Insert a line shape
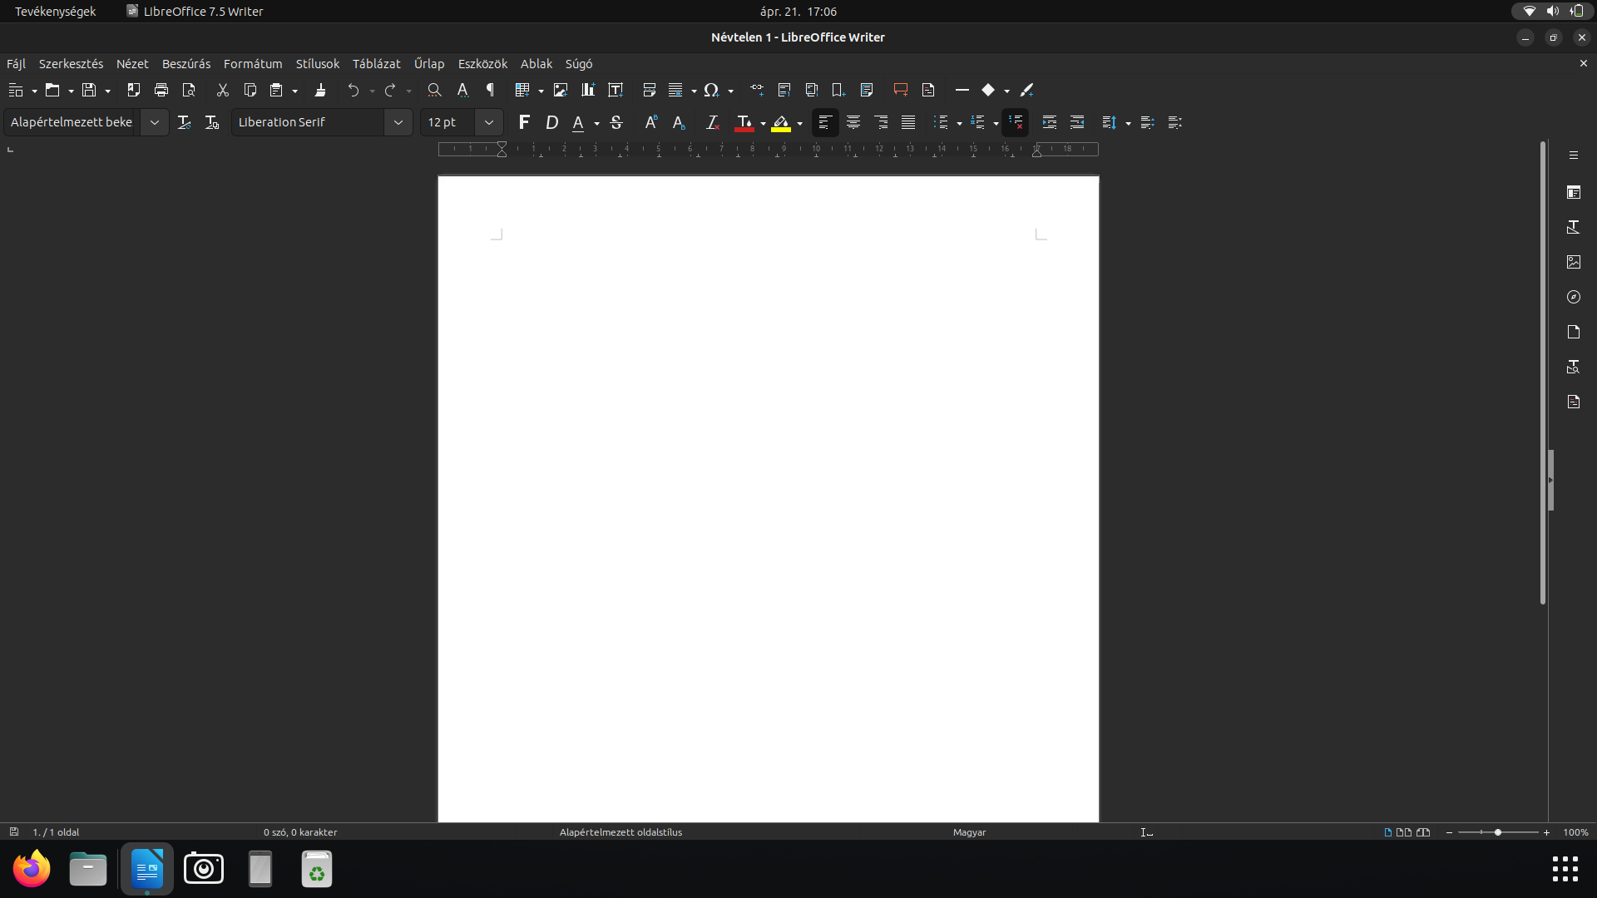This screenshot has width=1597, height=898. tap(962, 90)
